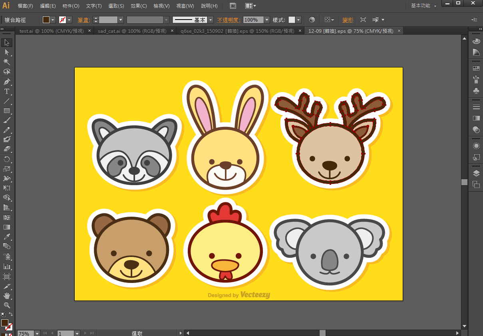The image size is (483, 336).
Task: Select the Paintbrush tool
Action: pos(7,120)
